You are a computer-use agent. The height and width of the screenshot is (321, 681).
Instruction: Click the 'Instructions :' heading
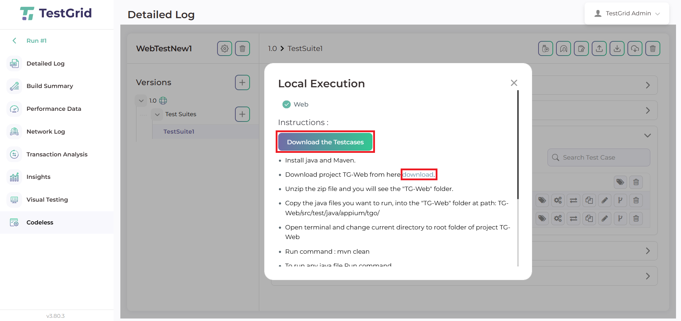pos(303,123)
